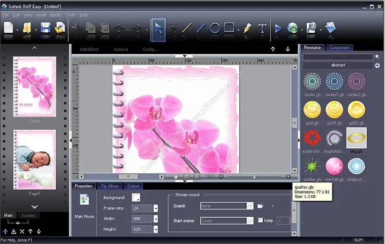Save the project with floppy disk icon
This screenshot has height=244, width=385.
coord(46,28)
